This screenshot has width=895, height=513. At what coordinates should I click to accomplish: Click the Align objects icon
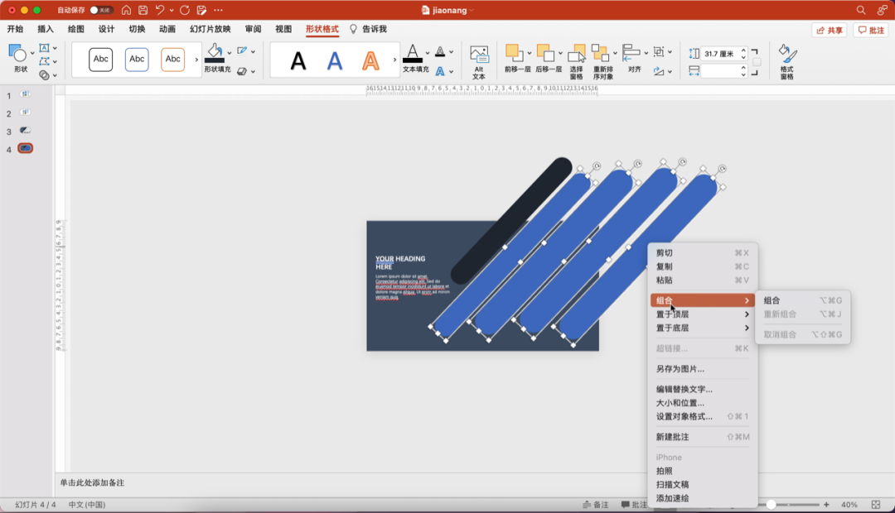pyautogui.click(x=631, y=53)
